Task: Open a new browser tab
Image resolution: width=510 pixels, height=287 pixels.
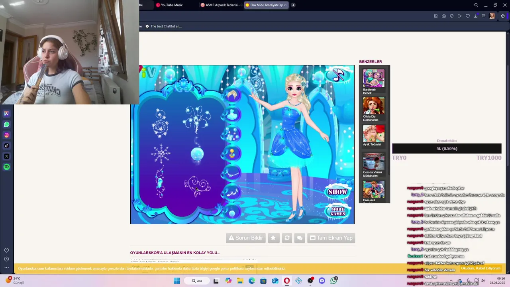Action: pos(293,5)
